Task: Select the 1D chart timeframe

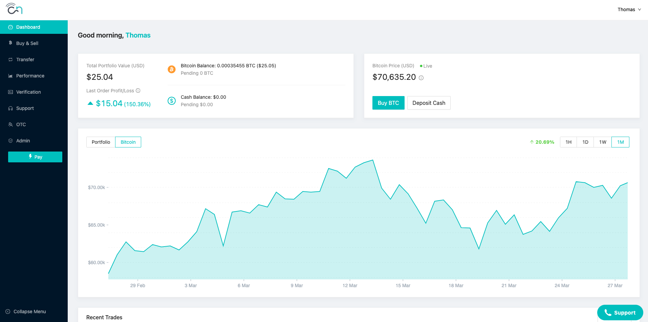Action: (x=585, y=142)
